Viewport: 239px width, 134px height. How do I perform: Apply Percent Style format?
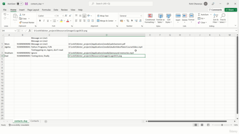[128, 21]
